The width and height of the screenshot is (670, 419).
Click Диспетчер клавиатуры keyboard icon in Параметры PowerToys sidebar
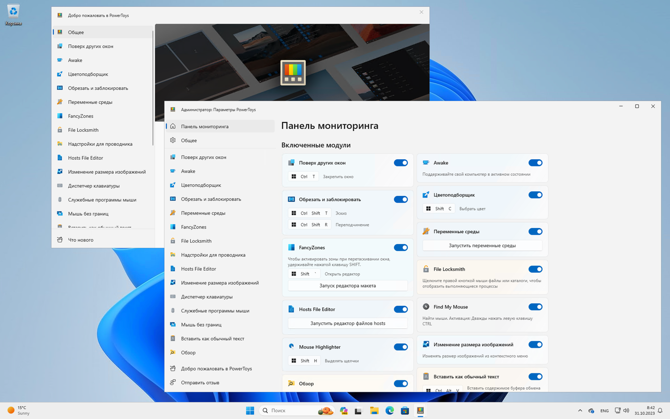click(173, 296)
